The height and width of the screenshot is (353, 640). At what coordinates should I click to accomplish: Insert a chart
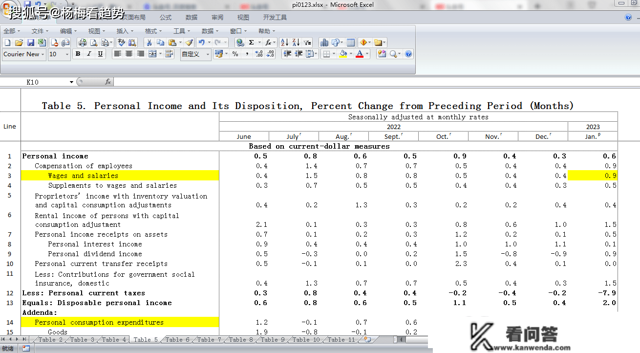pos(324,43)
